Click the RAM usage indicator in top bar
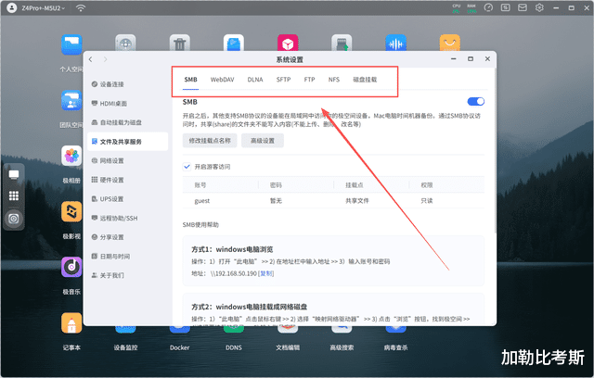 (x=471, y=8)
